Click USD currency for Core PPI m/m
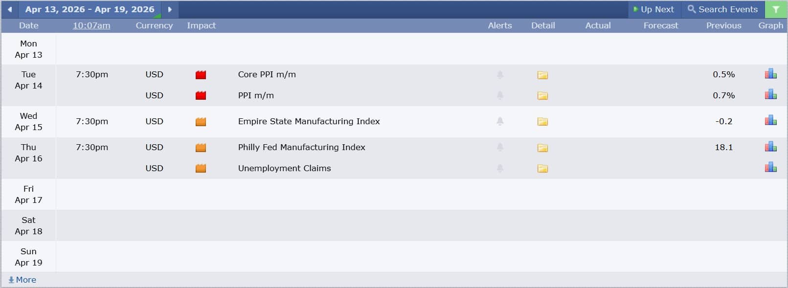The image size is (788, 288). 154,74
